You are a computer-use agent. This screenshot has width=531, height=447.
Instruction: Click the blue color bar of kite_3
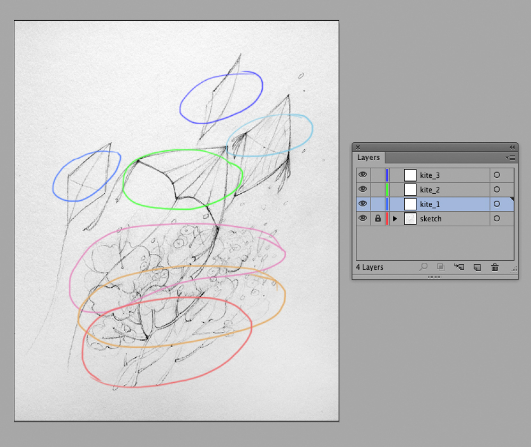point(387,175)
